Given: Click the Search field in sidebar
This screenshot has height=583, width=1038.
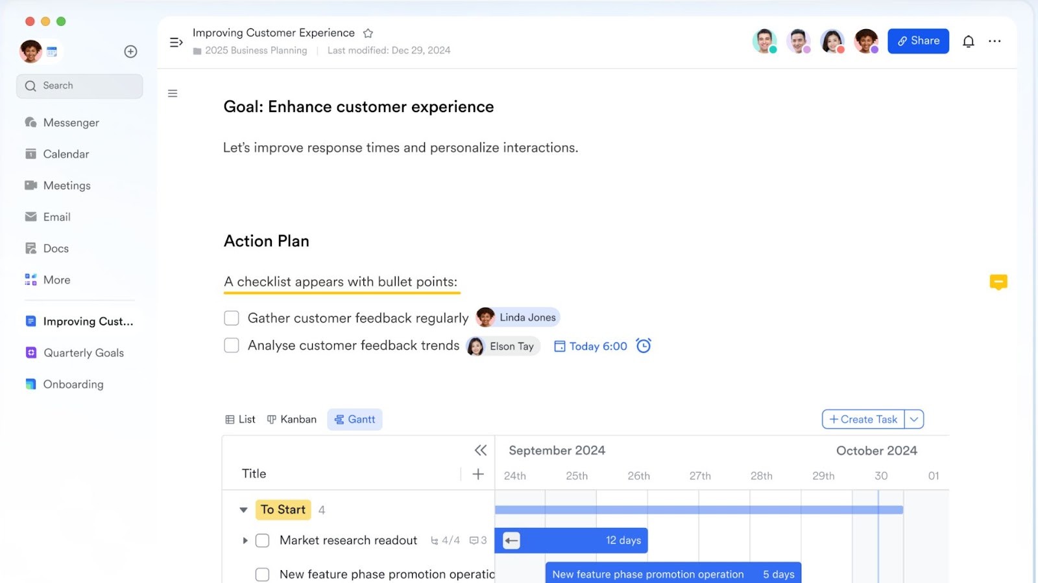Looking at the screenshot, I should [x=79, y=86].
